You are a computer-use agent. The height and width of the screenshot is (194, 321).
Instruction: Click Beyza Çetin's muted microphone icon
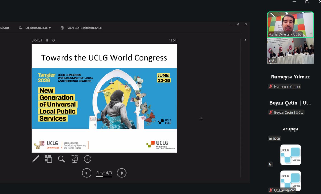coord(271,113)
